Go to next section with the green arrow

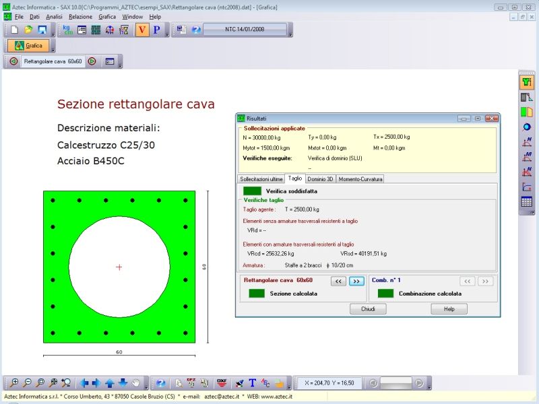[x=92, y=61]
